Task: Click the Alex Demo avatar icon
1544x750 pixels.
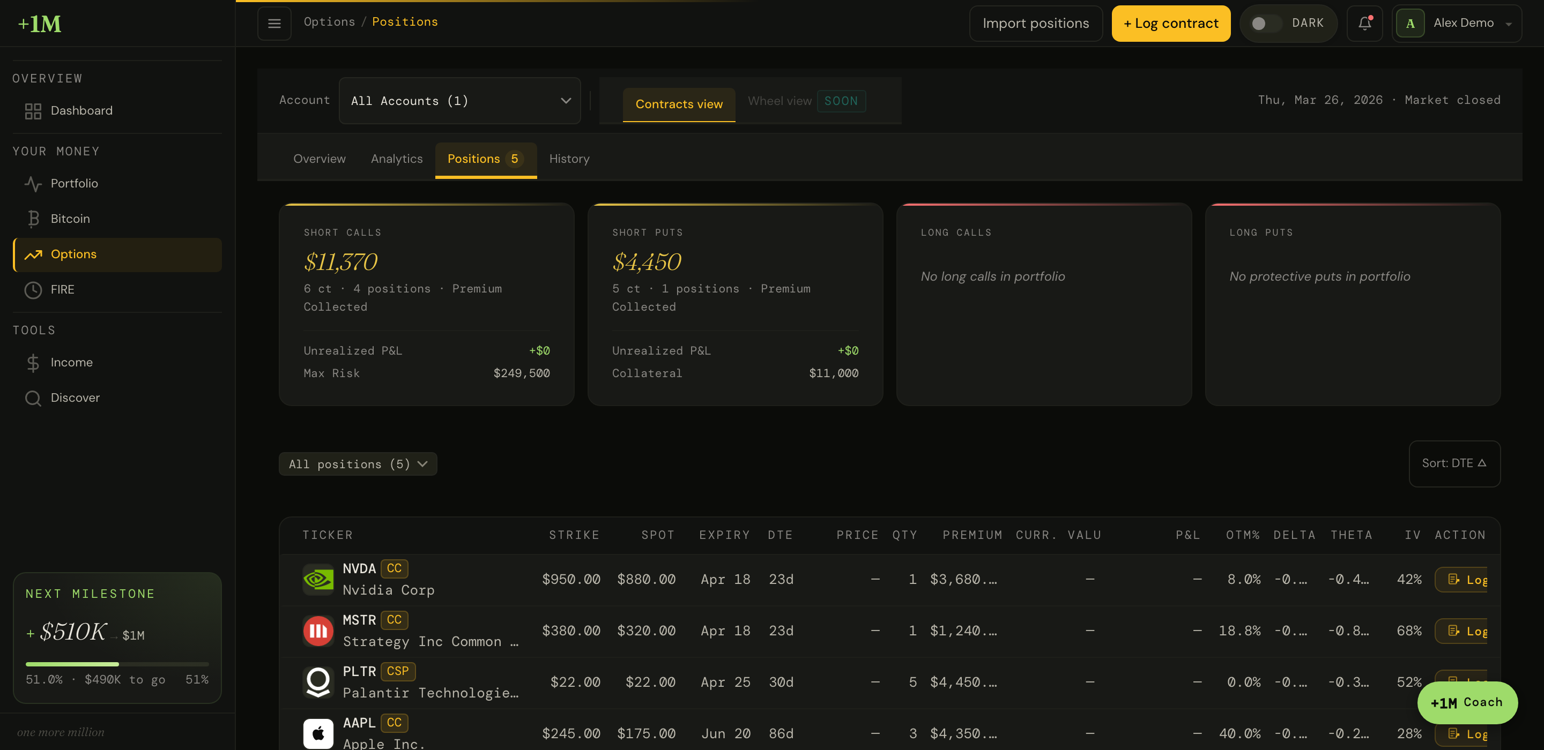Action: (1411, 24)
